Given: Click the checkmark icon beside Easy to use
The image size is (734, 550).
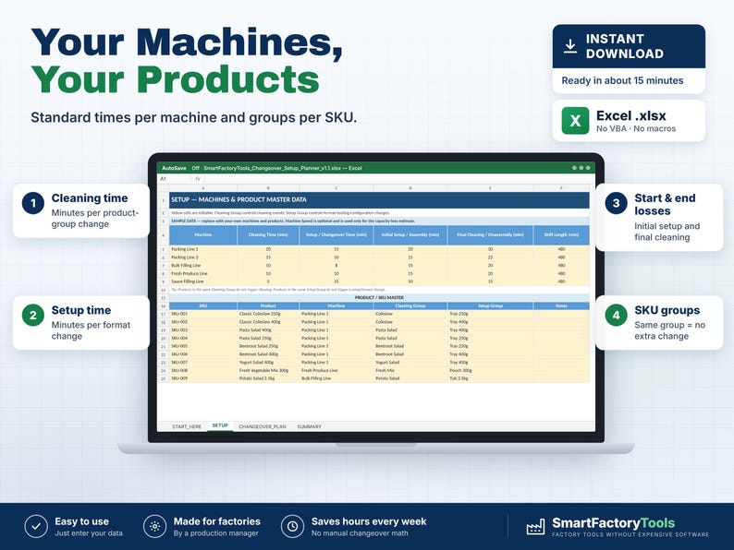Looking at the screenshot, I should pyautogui.click(x=36, y=527).
